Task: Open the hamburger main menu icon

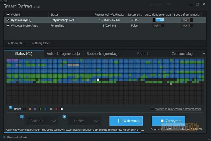Action: point(176,4)
